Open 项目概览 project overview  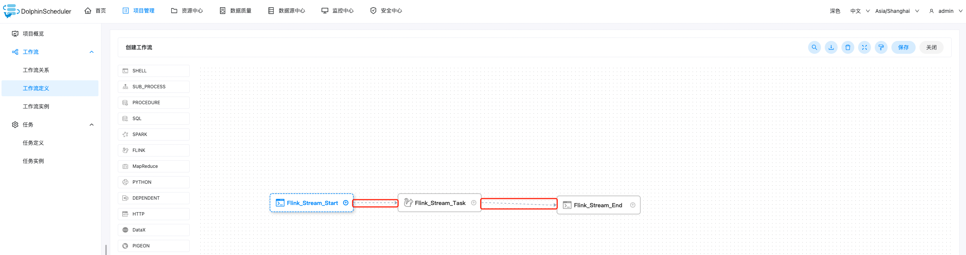pyautogui.click(x=50, y=34)
